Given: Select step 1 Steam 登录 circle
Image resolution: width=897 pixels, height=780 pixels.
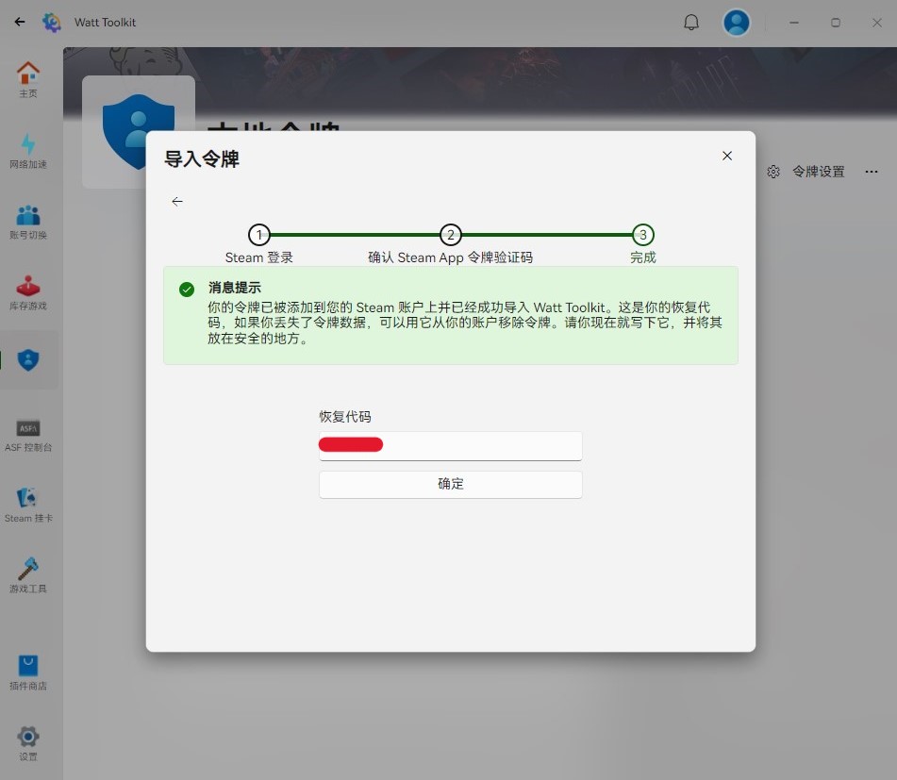Looking at the screenshot, I should (x=259, y=235).
